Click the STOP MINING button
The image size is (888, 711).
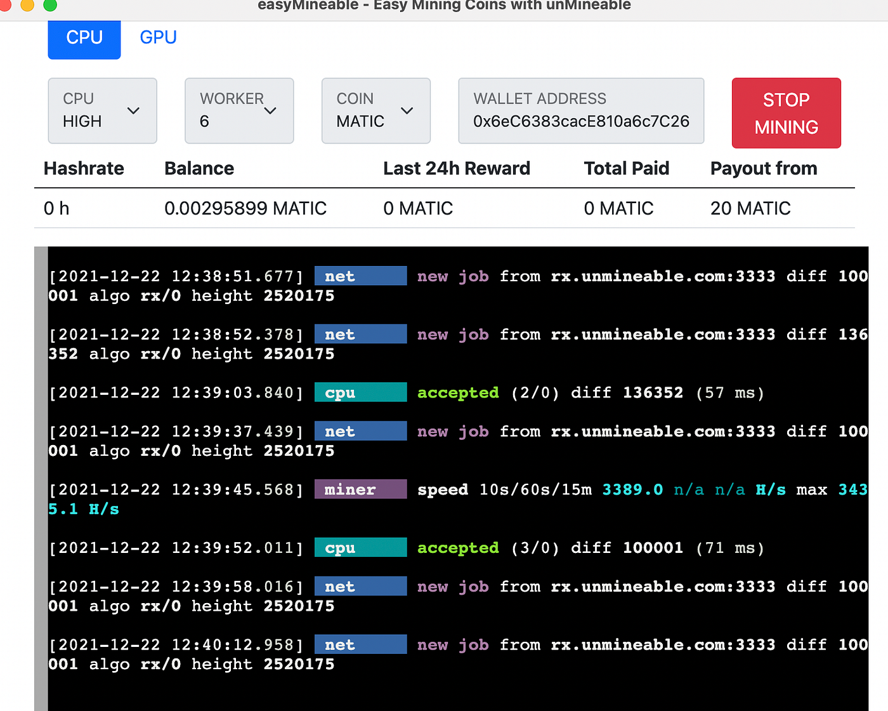(787, 113)
